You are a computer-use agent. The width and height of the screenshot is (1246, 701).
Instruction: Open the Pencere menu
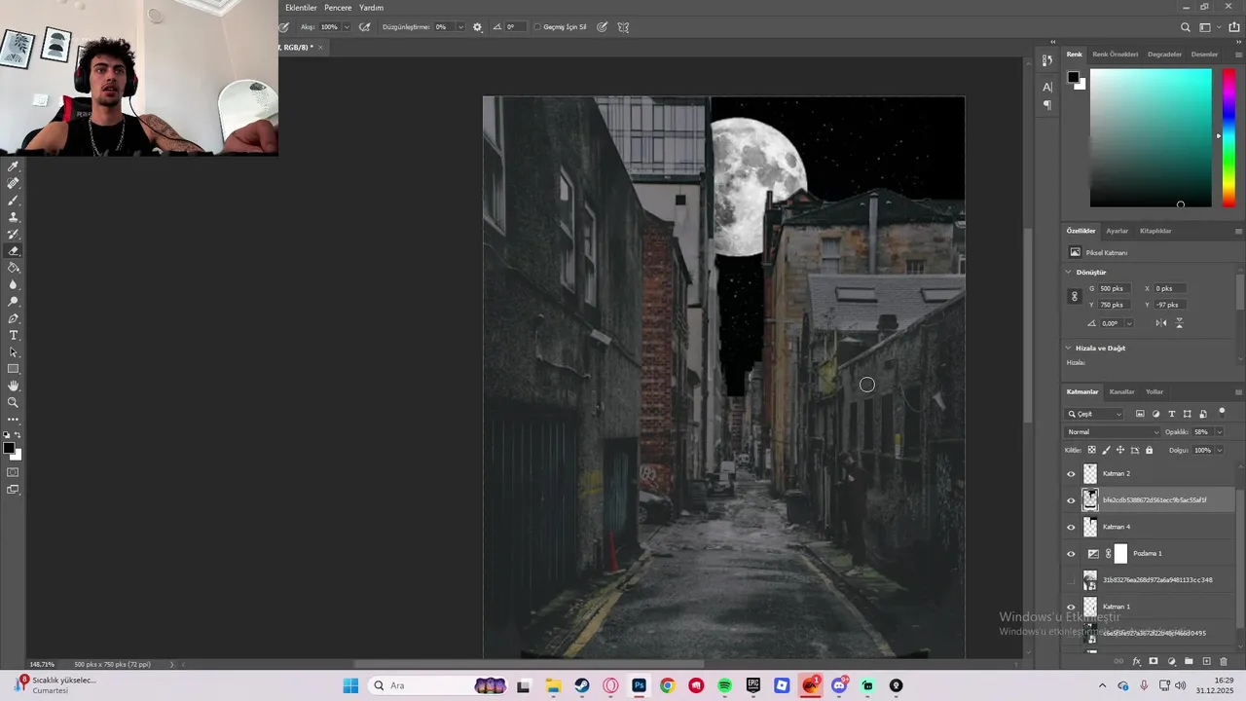pos(338,8)
